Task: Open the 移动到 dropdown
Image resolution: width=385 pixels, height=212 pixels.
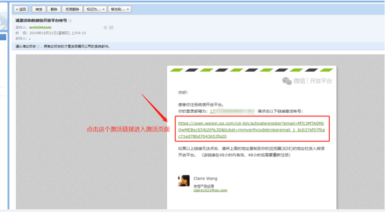Action: (119, 9)
